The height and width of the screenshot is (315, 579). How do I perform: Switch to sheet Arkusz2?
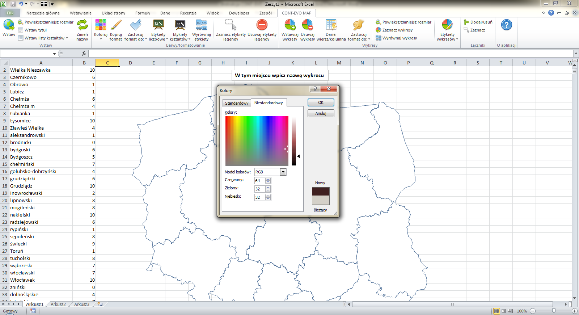(x=58, y=304)
